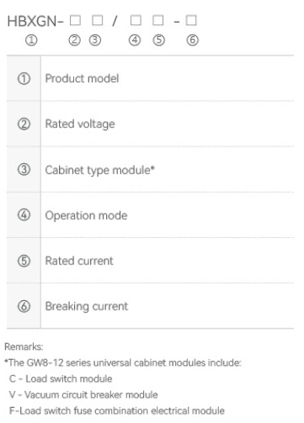Click the circled number 3 in model code

[95, 40]
